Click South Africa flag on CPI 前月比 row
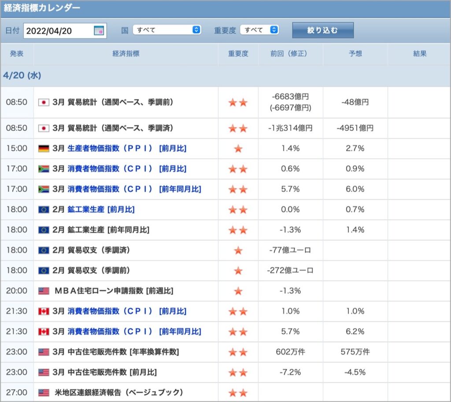 (x=44, y=169)
